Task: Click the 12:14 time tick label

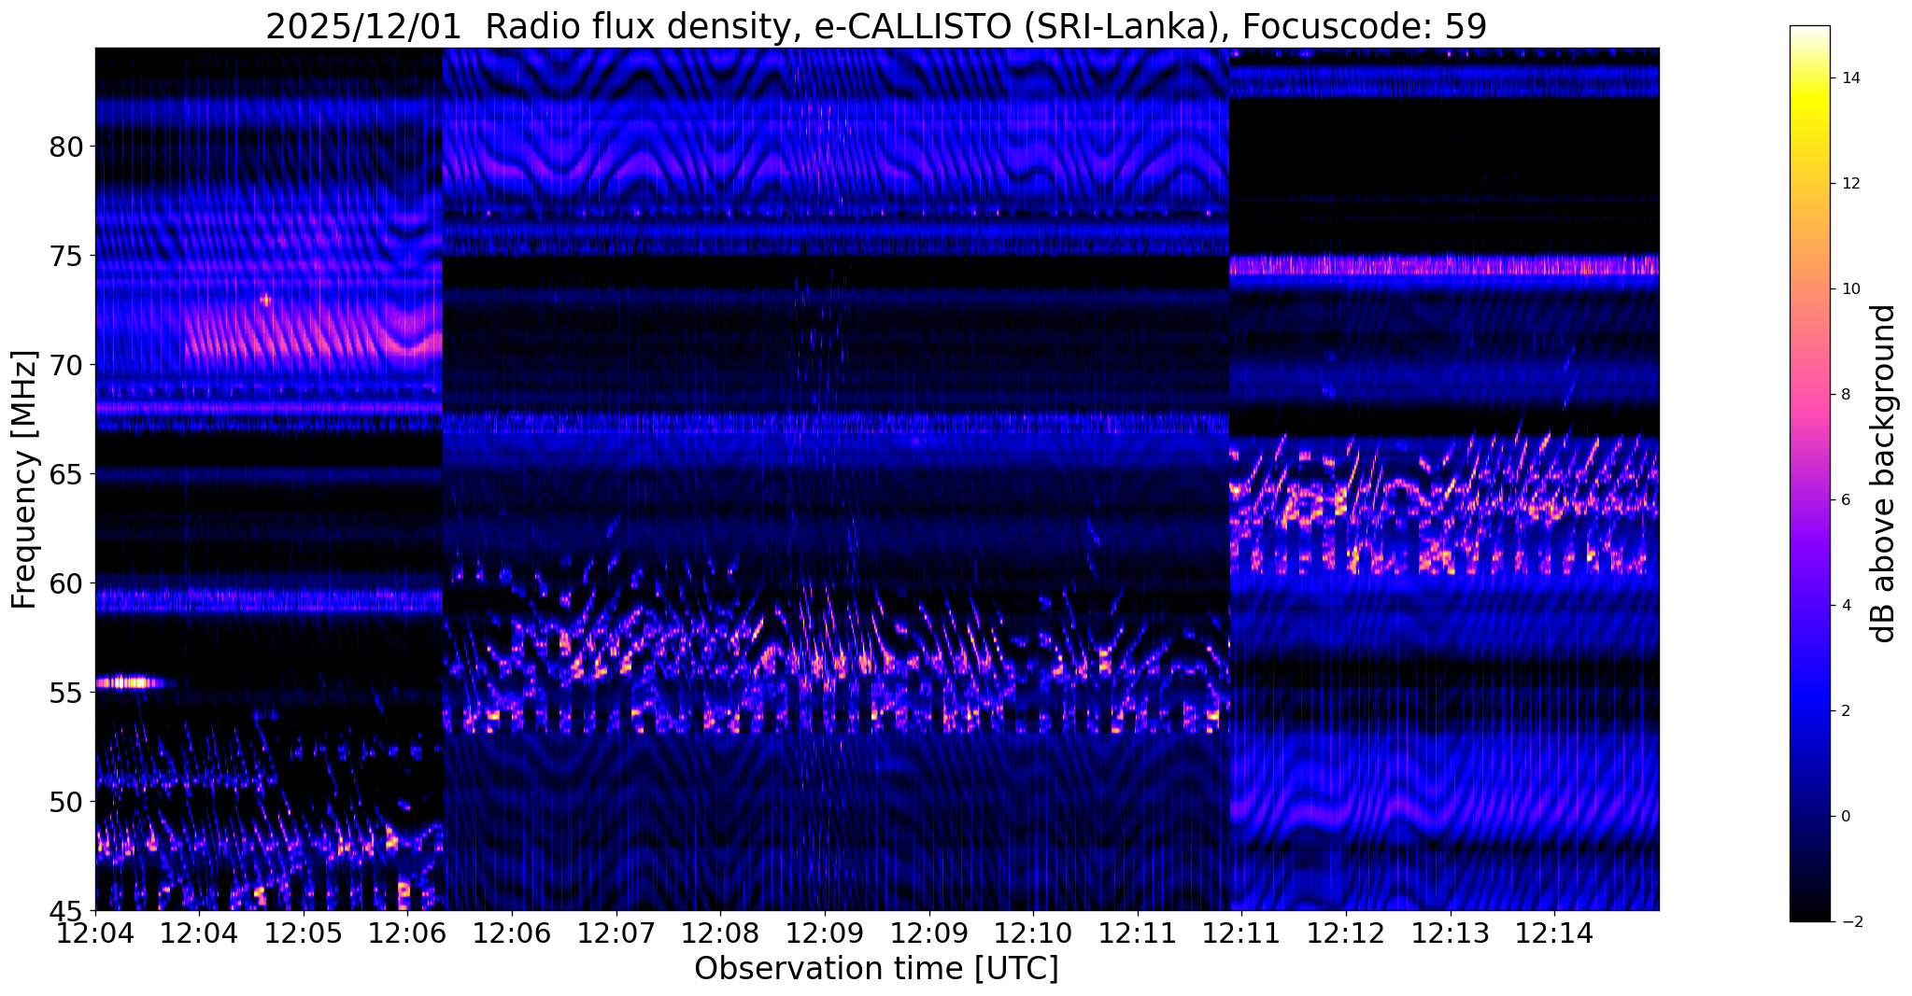Action: tap(1554, 933)
